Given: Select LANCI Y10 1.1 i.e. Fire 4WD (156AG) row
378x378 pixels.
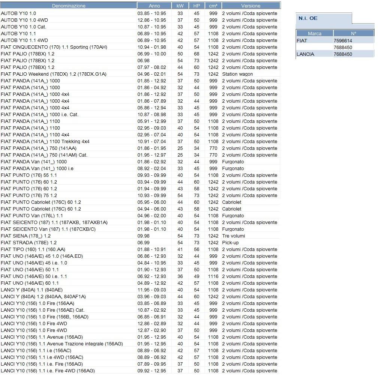Looking at the screenshot, I should click(140, 371).
